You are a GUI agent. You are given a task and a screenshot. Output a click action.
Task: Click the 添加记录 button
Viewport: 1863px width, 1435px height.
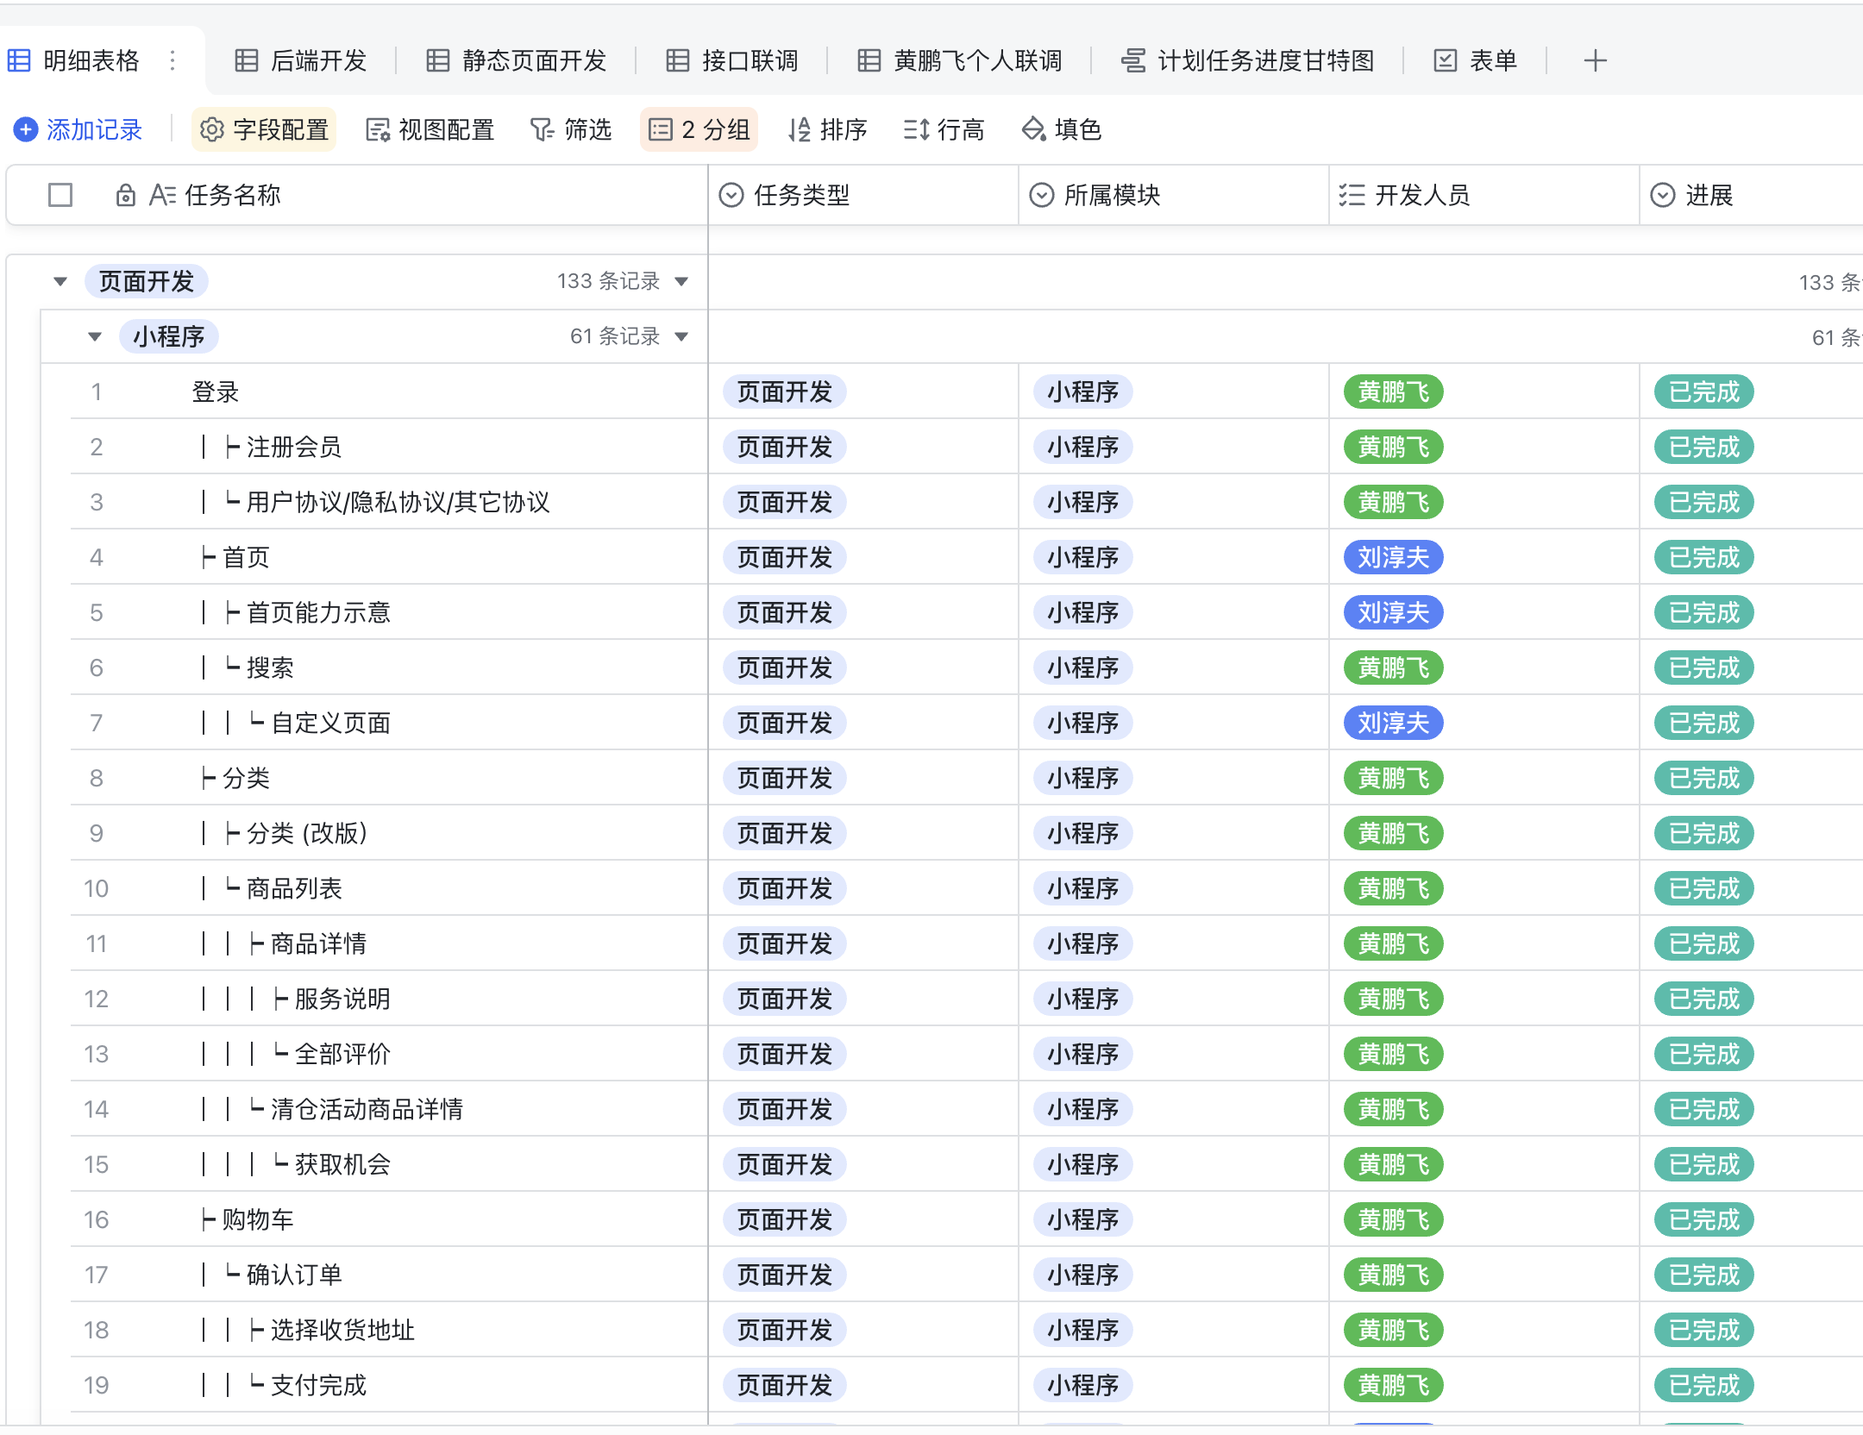click(x=78, y=129)
